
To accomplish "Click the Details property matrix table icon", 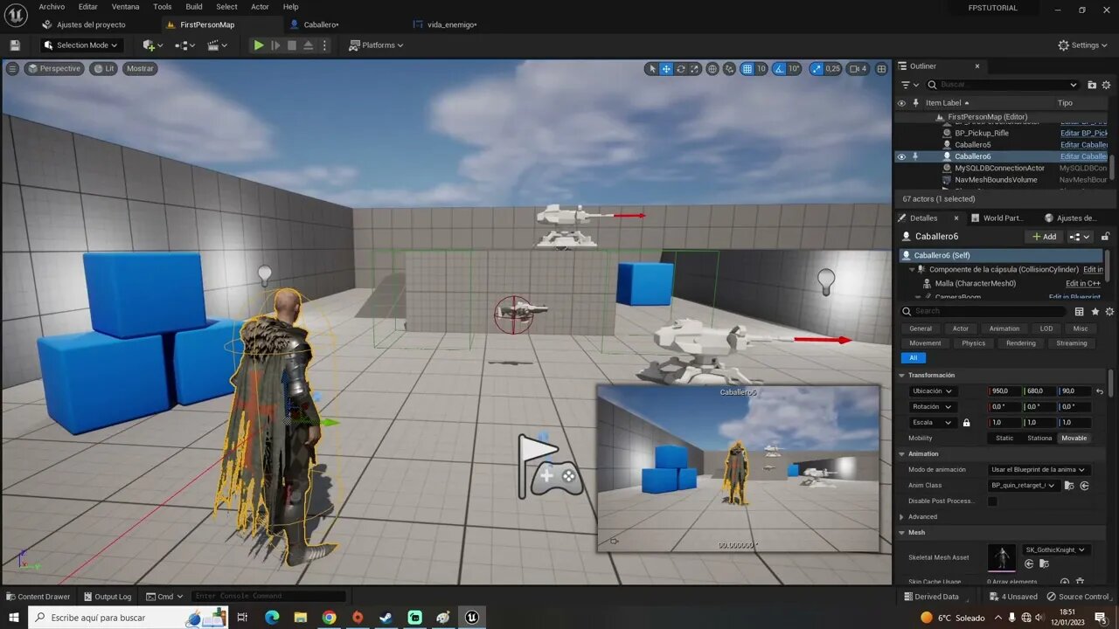I will (x=1080, y=311).
